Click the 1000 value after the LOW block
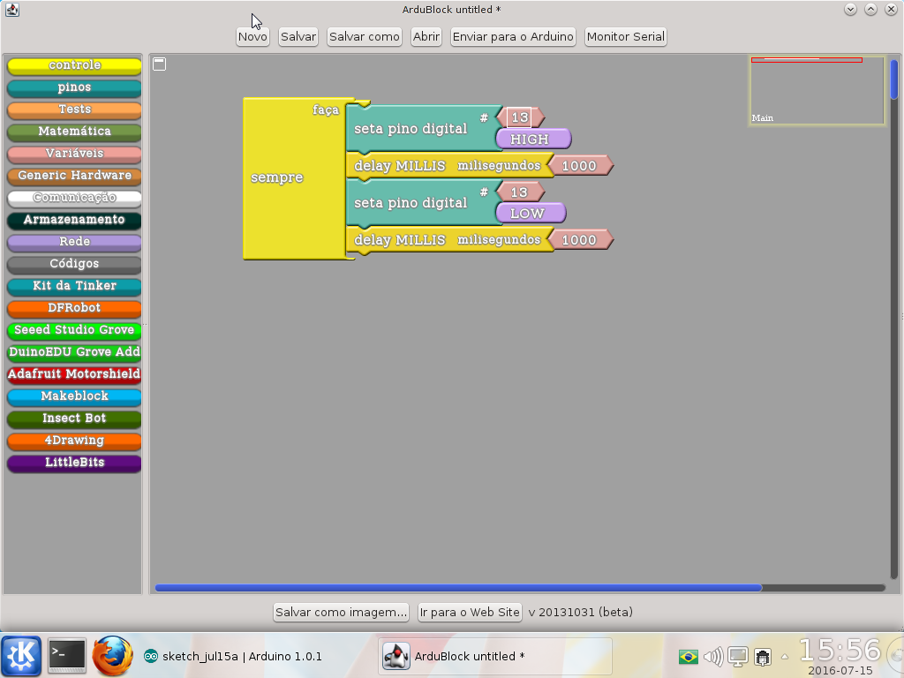 click(579, 240)
